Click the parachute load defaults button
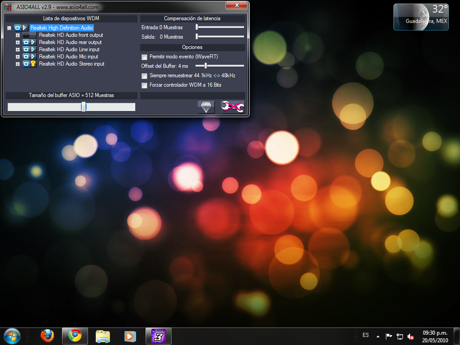460x345 pixels. [206, 107]
